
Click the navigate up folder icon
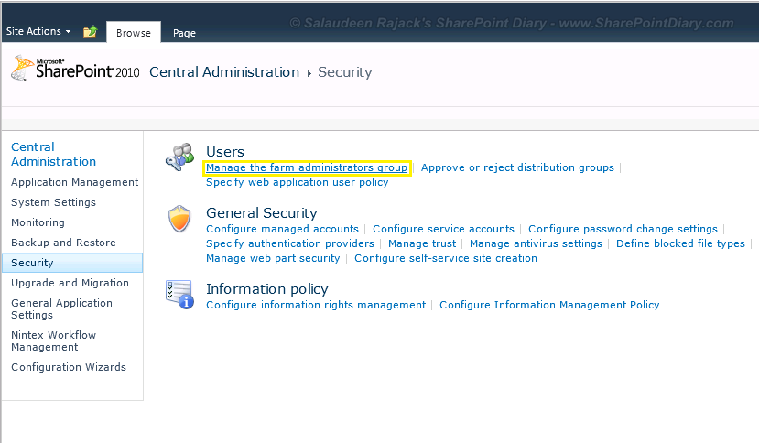[x=90, y=32]
